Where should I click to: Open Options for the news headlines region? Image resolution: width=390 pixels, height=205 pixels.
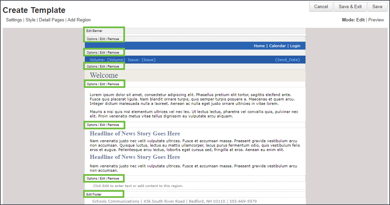[92, 125]
